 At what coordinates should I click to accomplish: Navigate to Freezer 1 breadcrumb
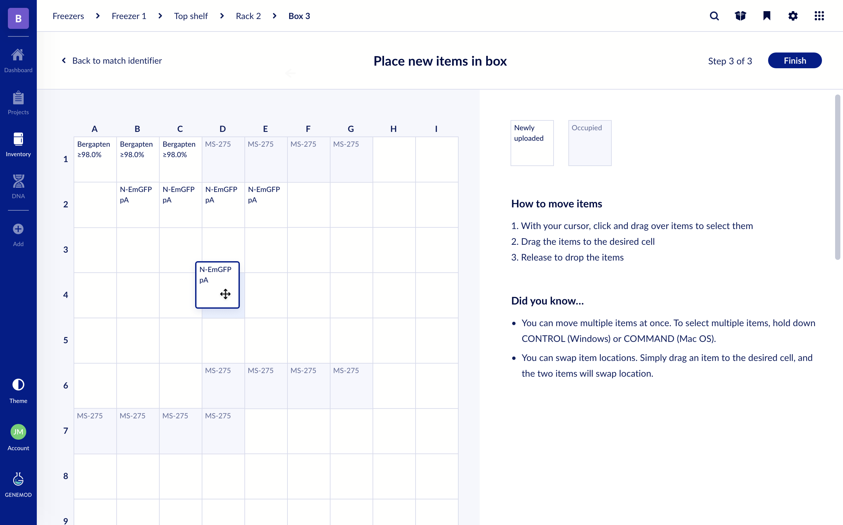(x=129, y=16)
